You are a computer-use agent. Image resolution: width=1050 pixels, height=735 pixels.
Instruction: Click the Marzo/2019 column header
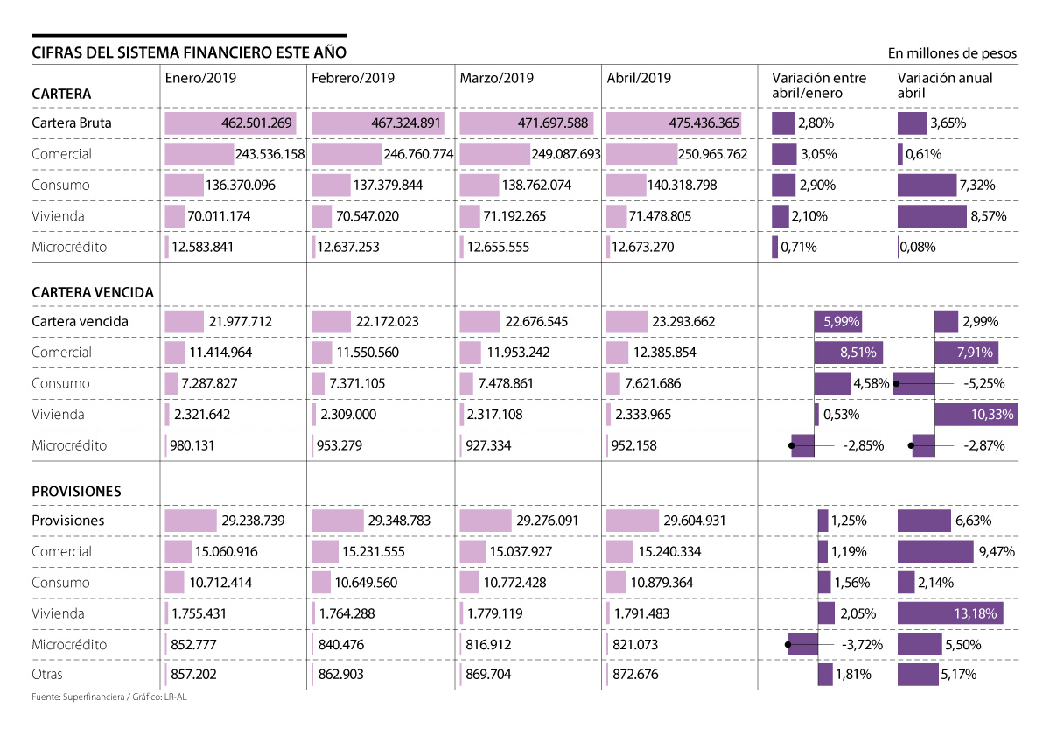[496, 78]
